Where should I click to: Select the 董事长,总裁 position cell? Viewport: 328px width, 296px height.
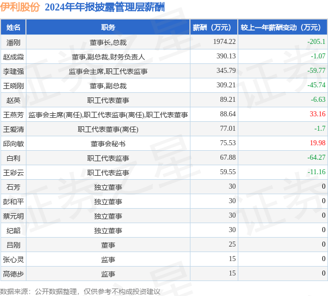(108, 42)
